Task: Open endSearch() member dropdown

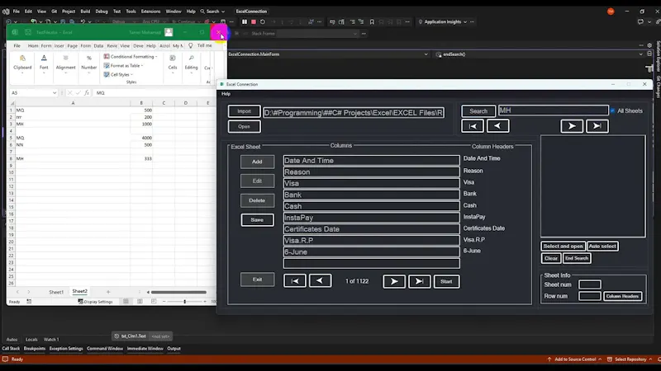Action: click(640, 54)
